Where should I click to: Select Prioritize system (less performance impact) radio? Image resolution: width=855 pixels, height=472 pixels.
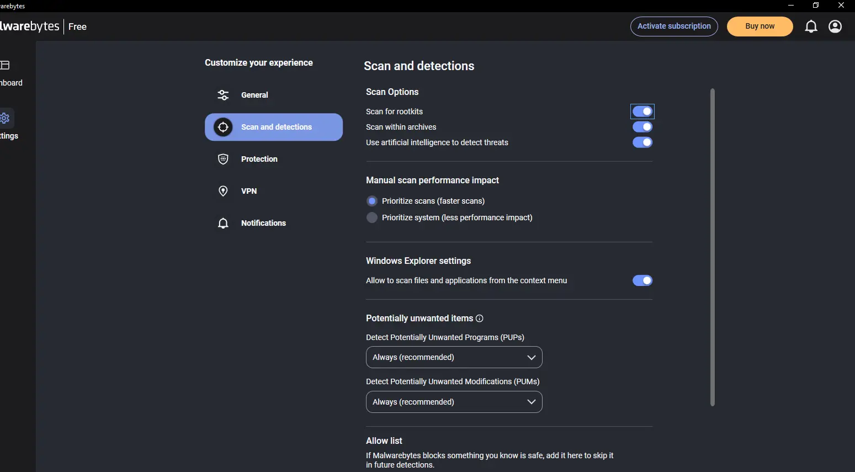(x=372, y=218)
